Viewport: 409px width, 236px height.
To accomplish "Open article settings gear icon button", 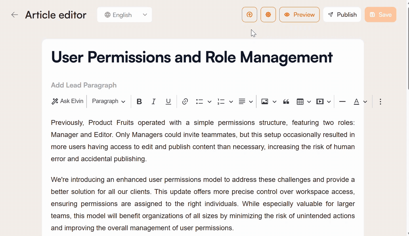I will point(268,15).
